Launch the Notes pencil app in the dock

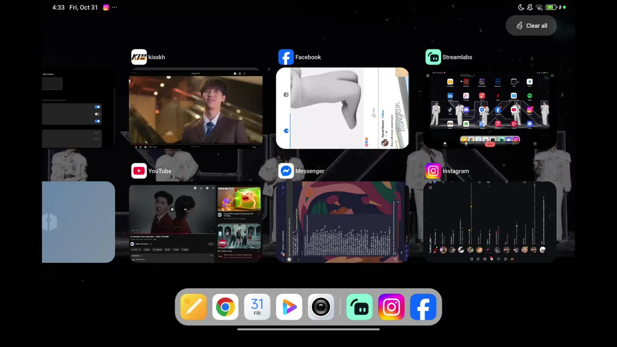193,307
